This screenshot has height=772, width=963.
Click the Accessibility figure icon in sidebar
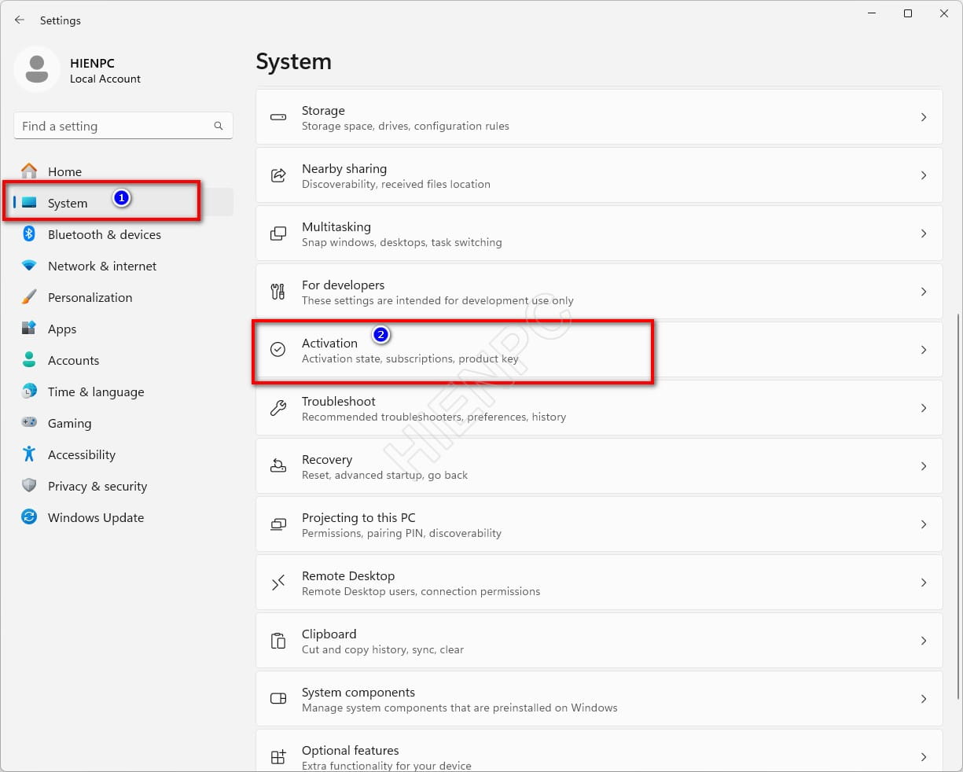[x=29, y=454]
